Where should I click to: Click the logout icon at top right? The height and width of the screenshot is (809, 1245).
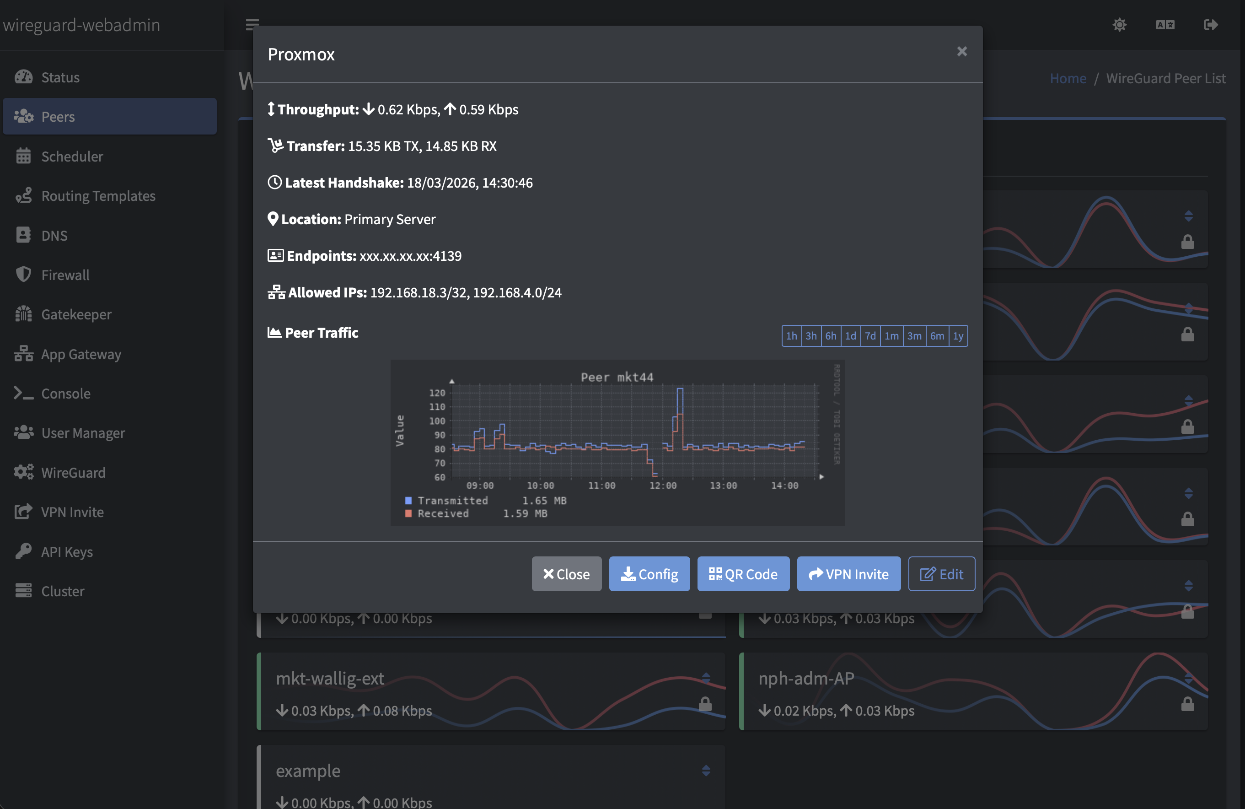(1211, 25)
